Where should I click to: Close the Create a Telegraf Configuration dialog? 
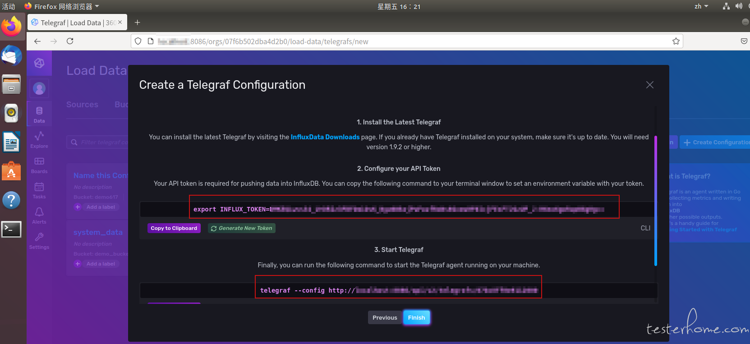(649, 85)
